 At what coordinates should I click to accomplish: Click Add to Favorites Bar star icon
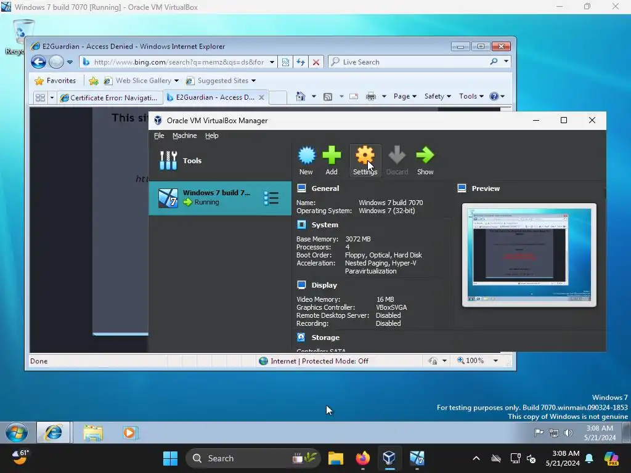click(x=94, y=81)
